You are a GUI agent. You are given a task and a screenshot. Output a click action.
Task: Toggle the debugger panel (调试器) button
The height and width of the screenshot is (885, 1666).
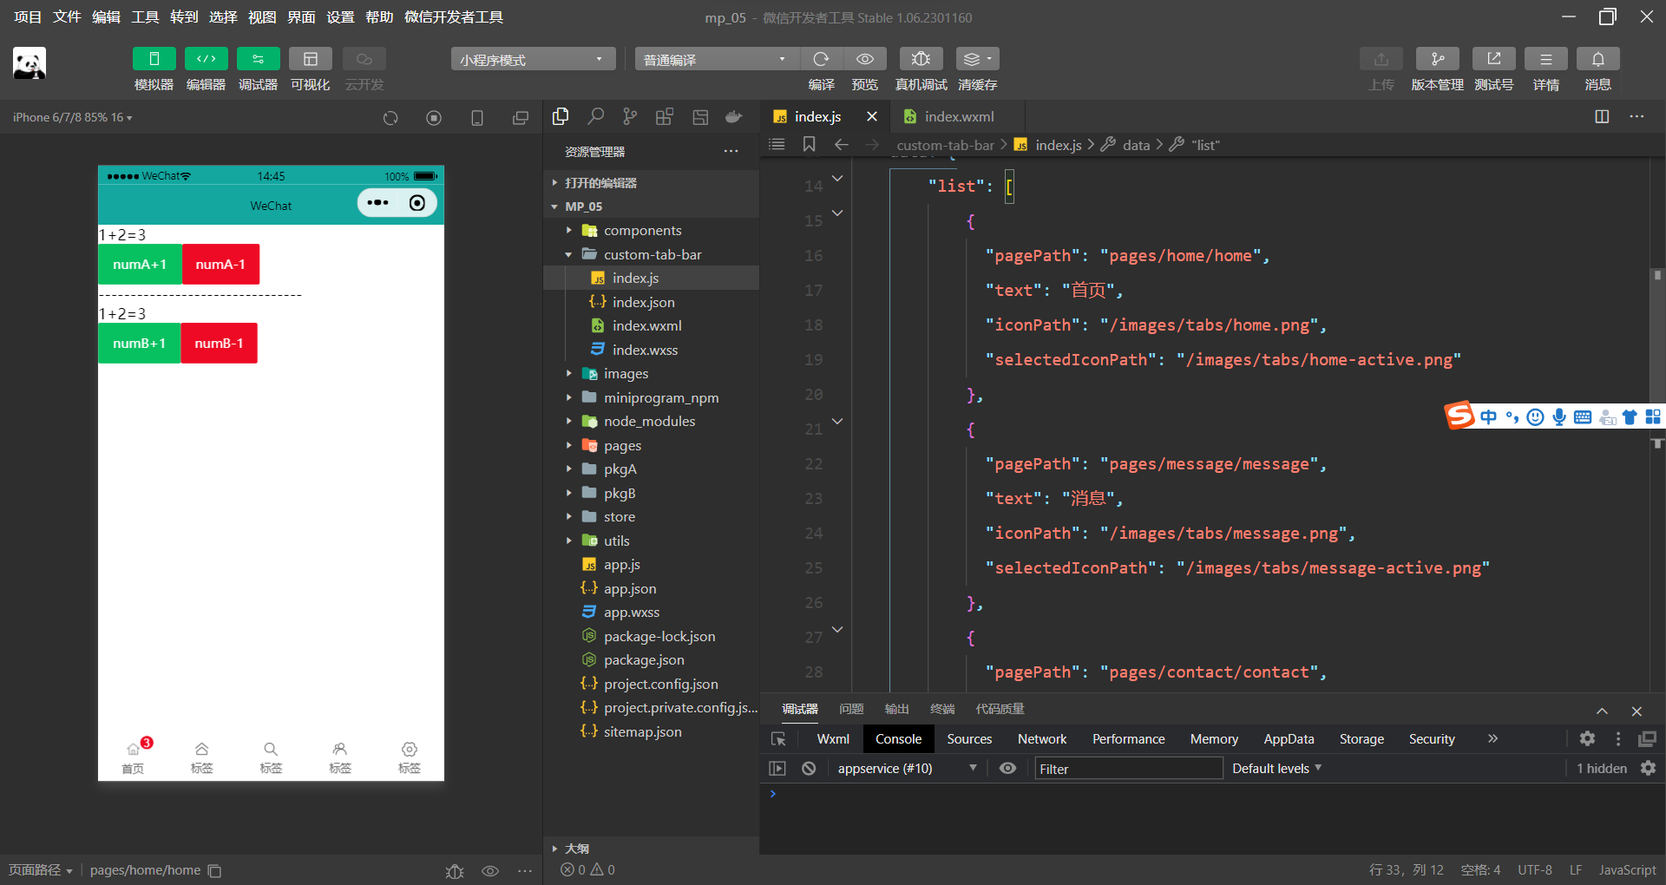coord(258,59)
